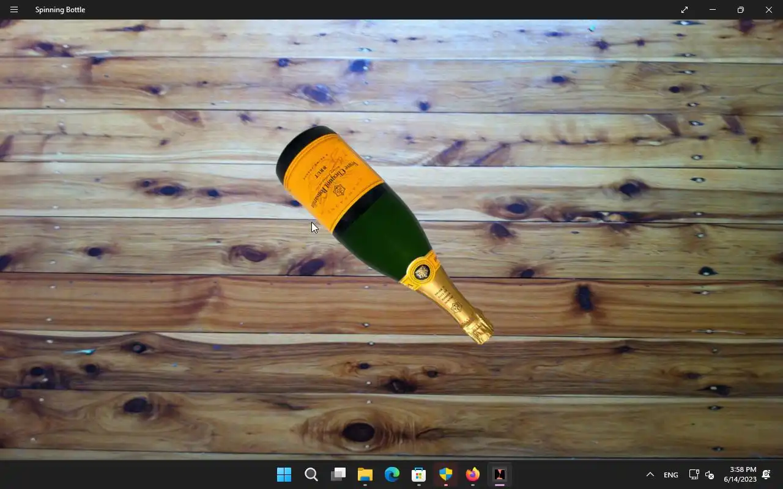Restore down the Spinning Bottle window
This screenshot has height=489, width=783.
741,10
